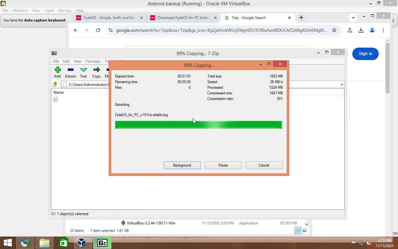This screenshot has height=249, width=398.
Task: Click the "1 item selected 1.61 GB" status
Action: pyautogui.click(x=109, y=231)
